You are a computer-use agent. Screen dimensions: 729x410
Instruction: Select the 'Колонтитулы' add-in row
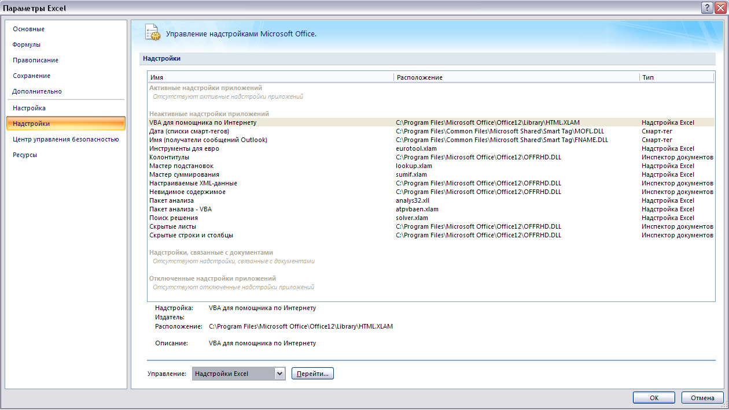tap(431, 157)
